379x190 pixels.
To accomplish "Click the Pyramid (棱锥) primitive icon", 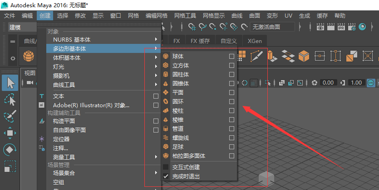I will pos(166,120).
